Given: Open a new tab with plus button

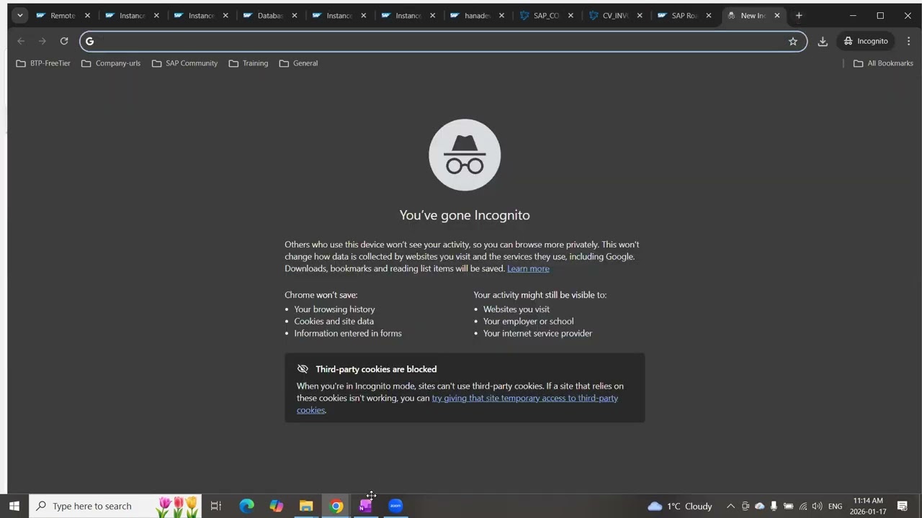Looking at the screenshot, I should pos(799,15).
